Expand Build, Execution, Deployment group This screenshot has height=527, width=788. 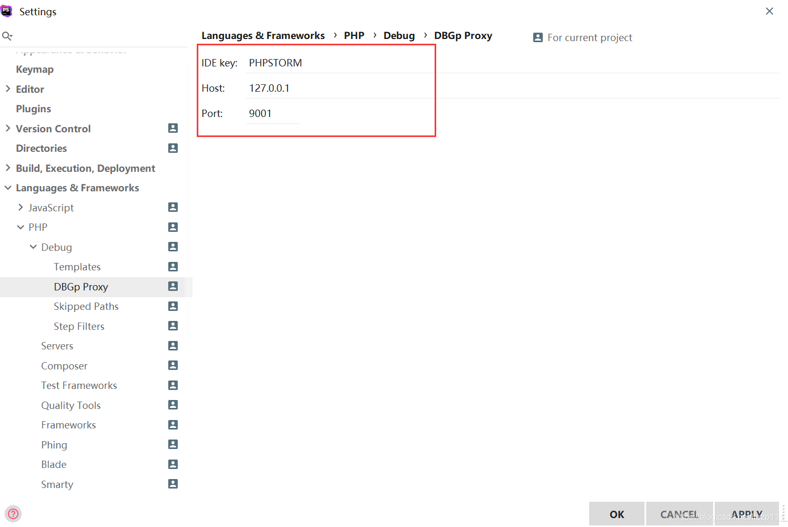pyautogui.click(x=8, y=168)
